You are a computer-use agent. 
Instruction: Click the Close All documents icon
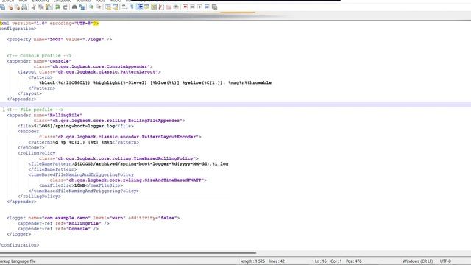coord(18,7)
